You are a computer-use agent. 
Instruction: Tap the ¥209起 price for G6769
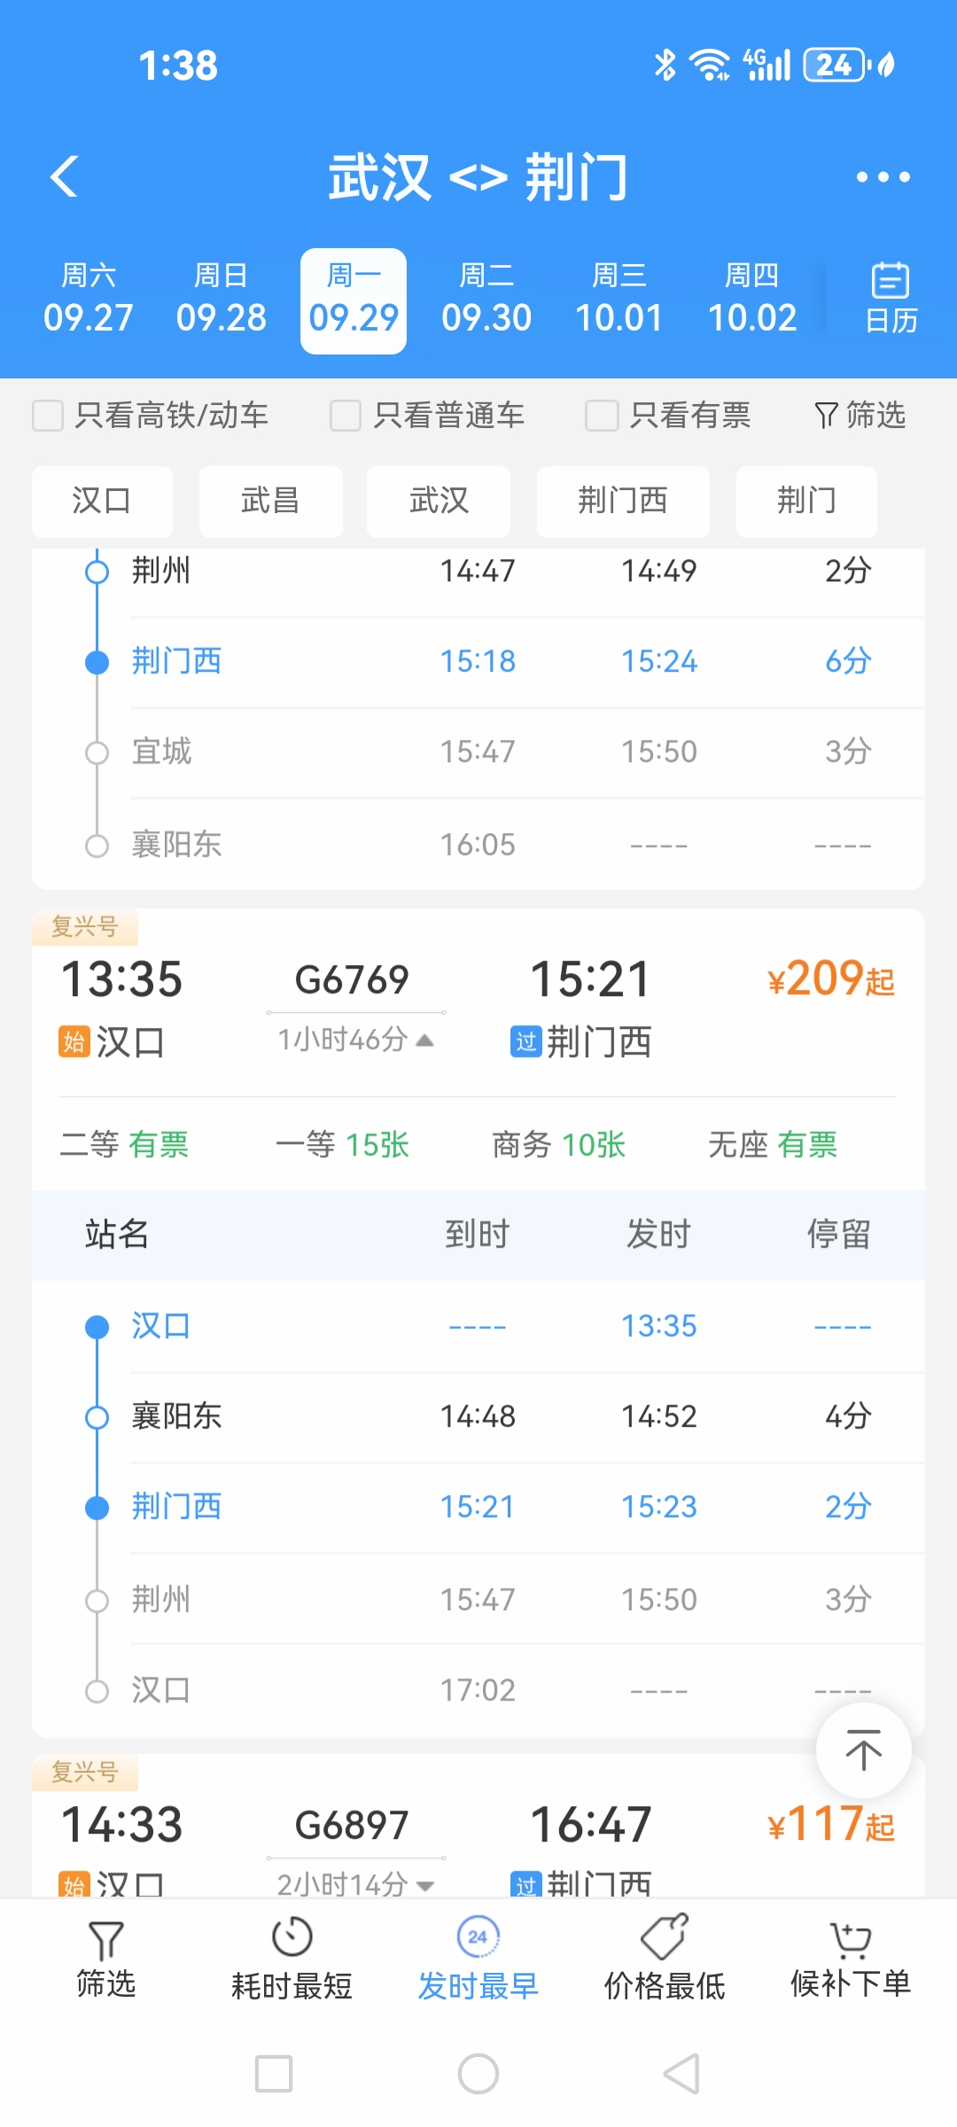tap(830, 979)
